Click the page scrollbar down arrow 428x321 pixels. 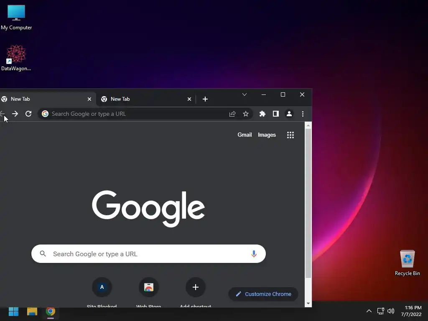(x=308, y=303)
